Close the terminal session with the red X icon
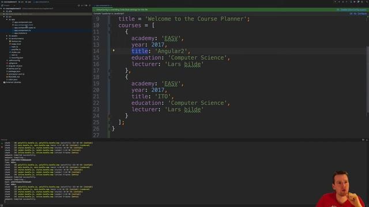This screenshot has width=369, height=207. point(2,147)
